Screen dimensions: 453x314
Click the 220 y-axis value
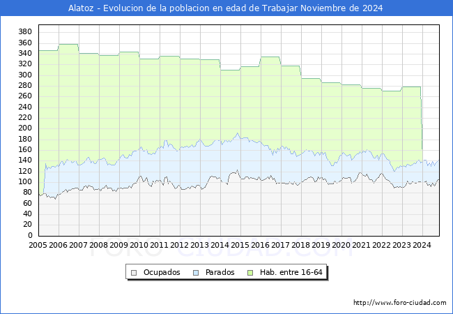coord(25,117)
